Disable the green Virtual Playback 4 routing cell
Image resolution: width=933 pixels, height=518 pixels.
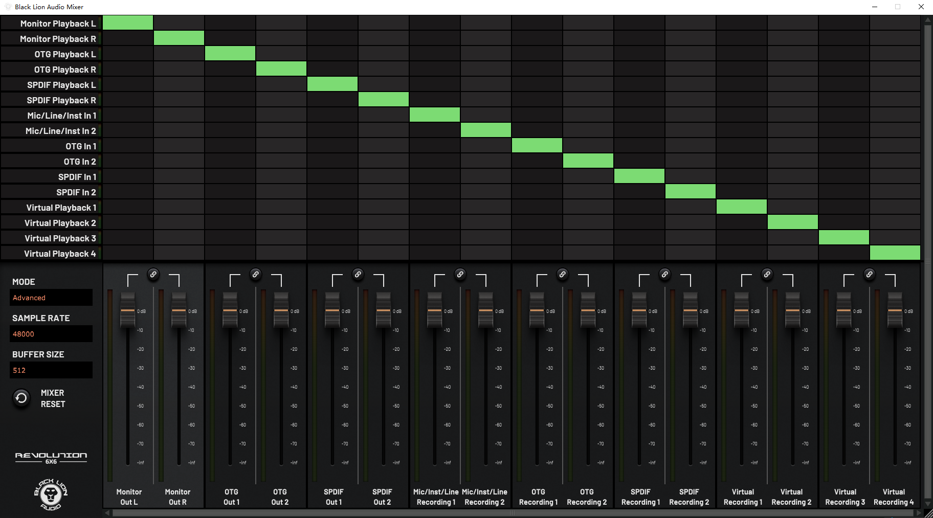pyautogui.click(x=895, y=253)
